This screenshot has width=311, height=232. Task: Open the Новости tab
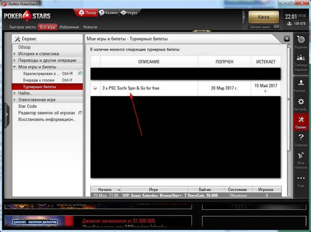tap(90, 27)
